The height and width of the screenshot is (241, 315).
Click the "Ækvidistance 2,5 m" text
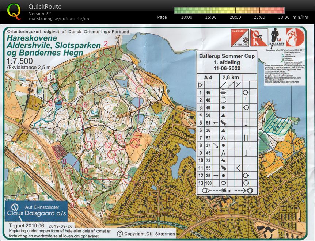(29, 68)
